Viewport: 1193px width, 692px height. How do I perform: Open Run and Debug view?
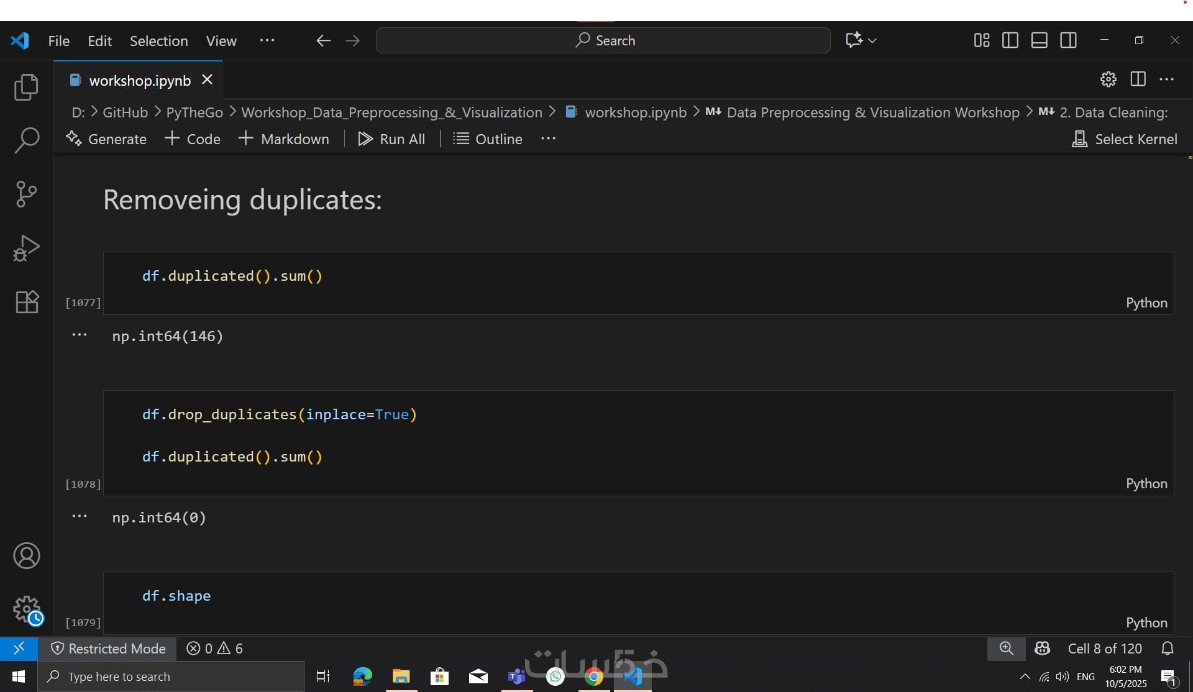[26, 248]
